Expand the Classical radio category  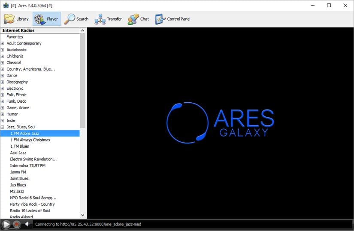pos(3,62)
